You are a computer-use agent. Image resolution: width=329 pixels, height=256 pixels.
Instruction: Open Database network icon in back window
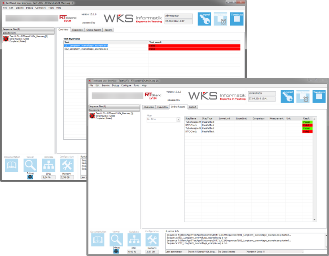tap(49, 165)
